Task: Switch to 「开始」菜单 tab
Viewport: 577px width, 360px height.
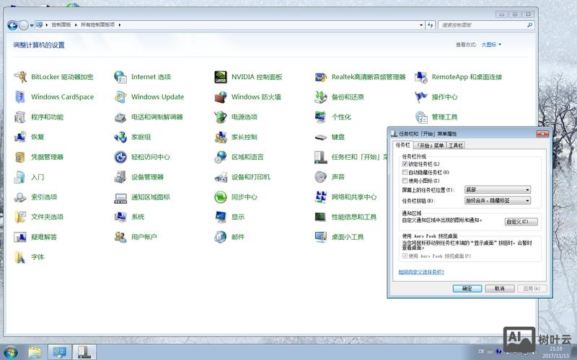Action: click(430, 145)
